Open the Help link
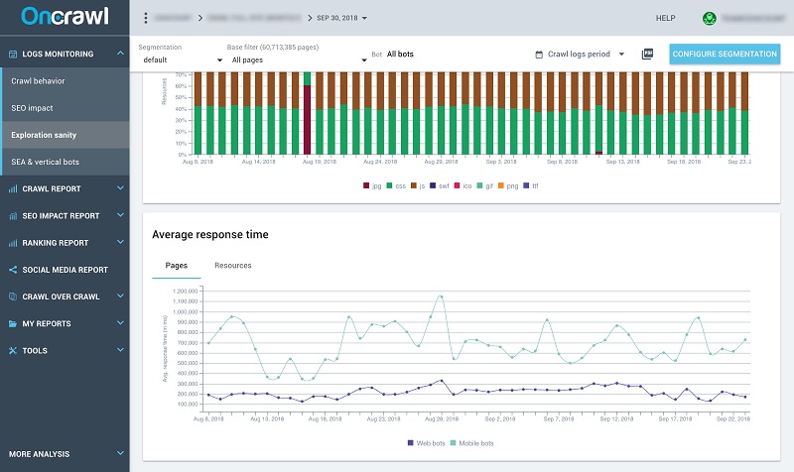This screenshot has width=794, height=472. pos(665,18)
